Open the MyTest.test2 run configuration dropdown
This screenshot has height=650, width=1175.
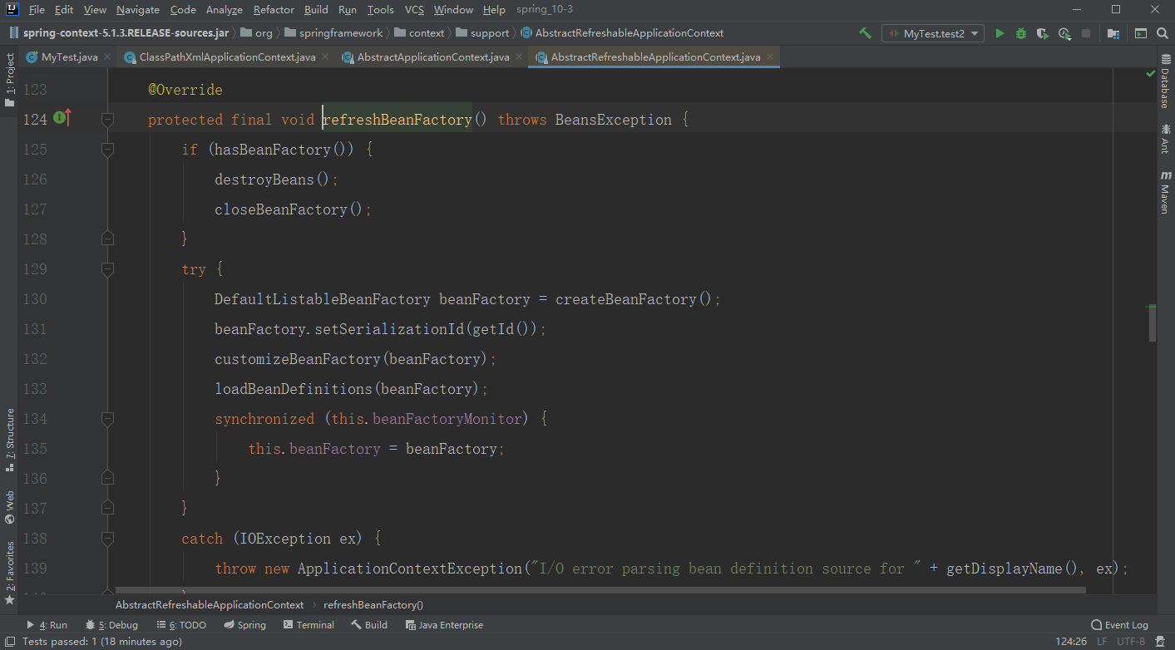point(933,33)
